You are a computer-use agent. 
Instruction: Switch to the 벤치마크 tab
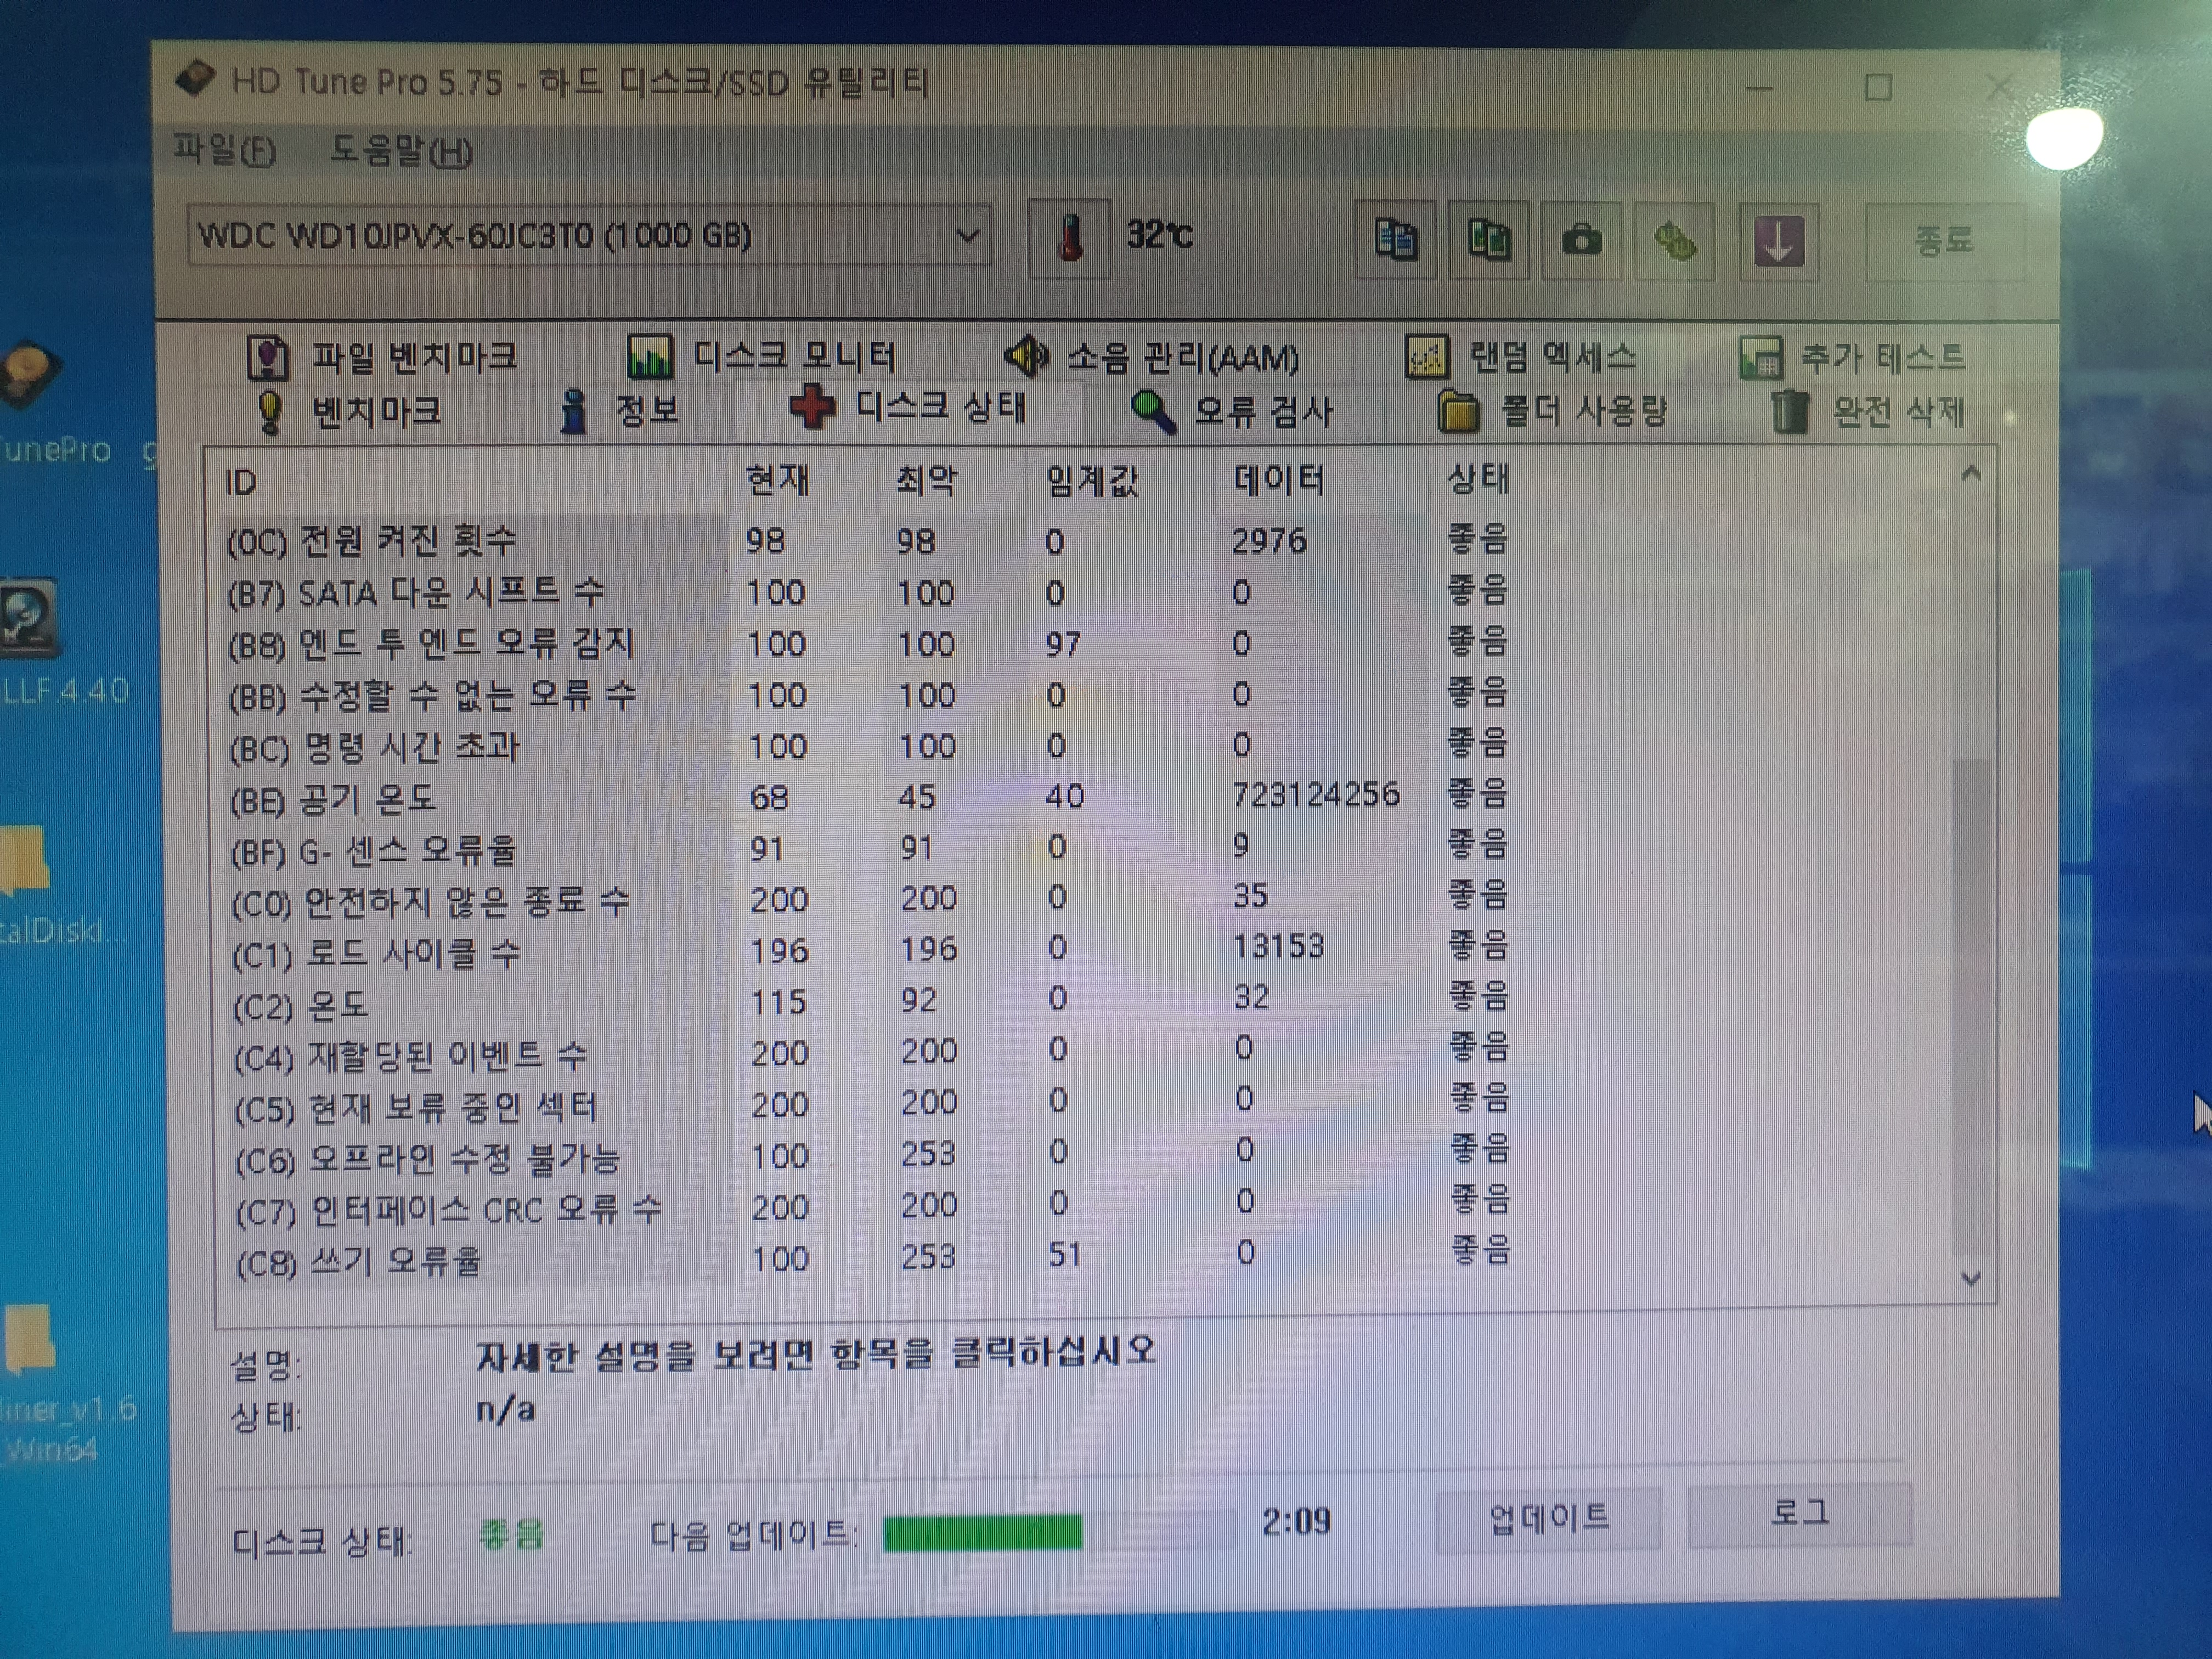pyautogui.click(x=348, y=412)
